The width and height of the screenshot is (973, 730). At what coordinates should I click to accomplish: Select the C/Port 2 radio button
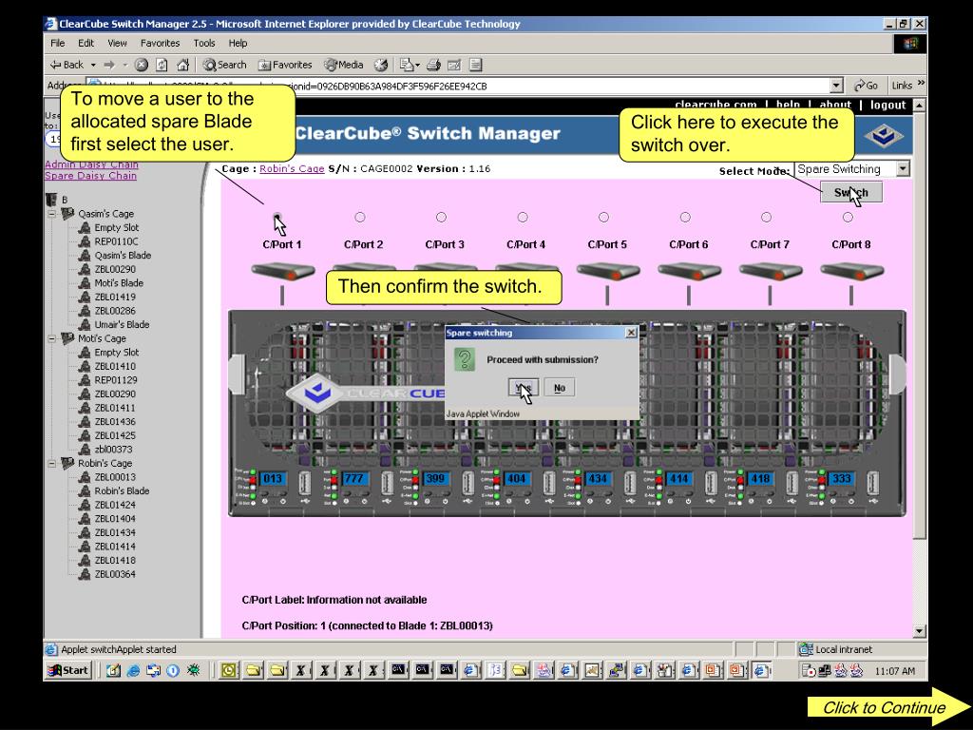(x=360, y=218)
